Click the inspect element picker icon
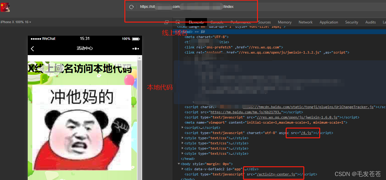Screen dimensions: 386x180 coord(178,22)
